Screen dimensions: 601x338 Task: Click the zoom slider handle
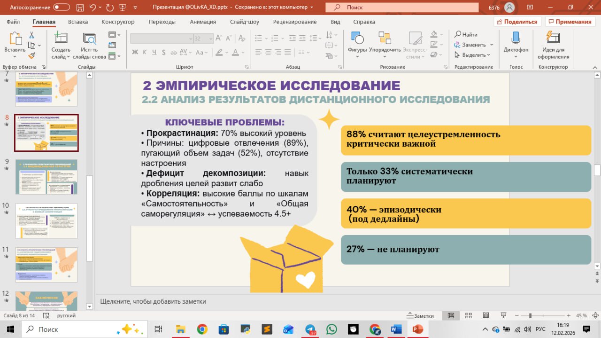[531, 316]
